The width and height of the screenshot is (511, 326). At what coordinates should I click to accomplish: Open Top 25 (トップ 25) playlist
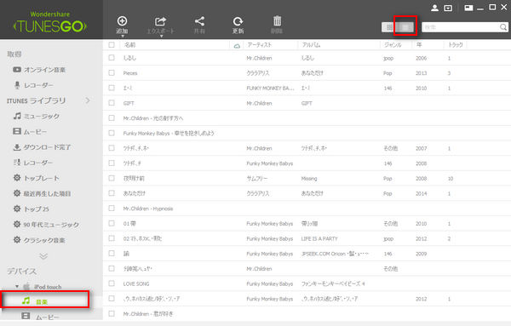(x=32, y=209)
